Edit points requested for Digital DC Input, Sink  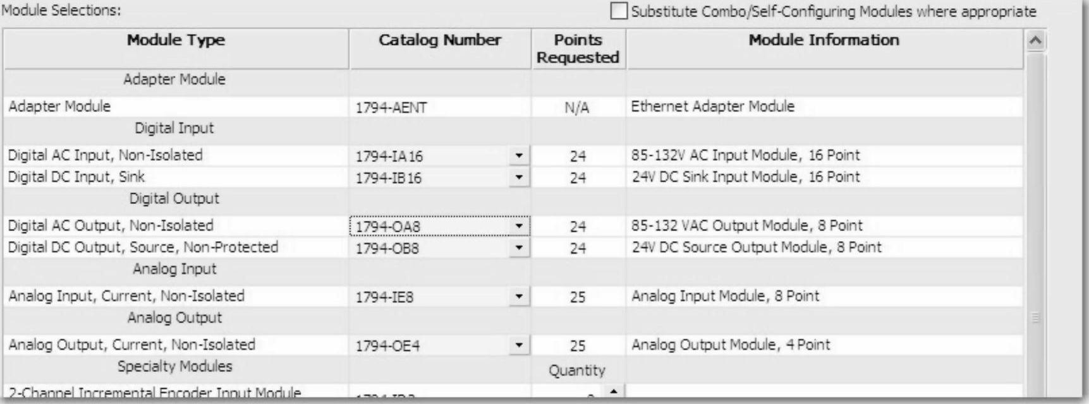click(578, 177)
